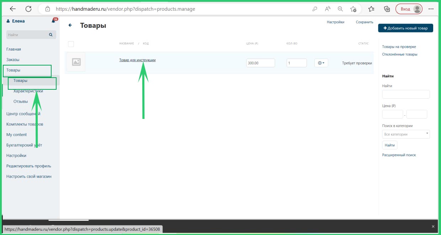Toggle the select-all products checkbox
The height and width of the screenshot is (235, 441).
click(71, 44)
